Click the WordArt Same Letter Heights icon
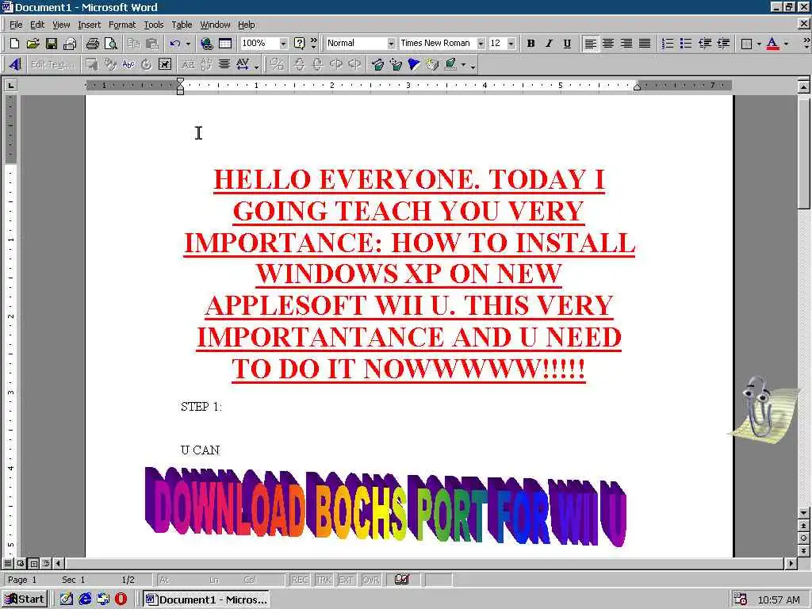Viewport: 812px width, 609px height. click(x=188, y=65)
